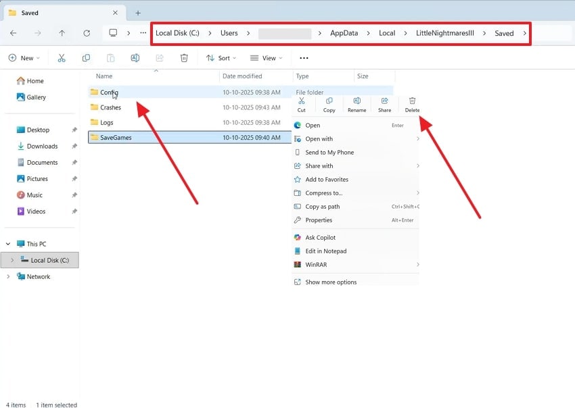The height and width of the screenshot is (408, 575).
Task: Open the Open with submenu
Action: (355, 138)
